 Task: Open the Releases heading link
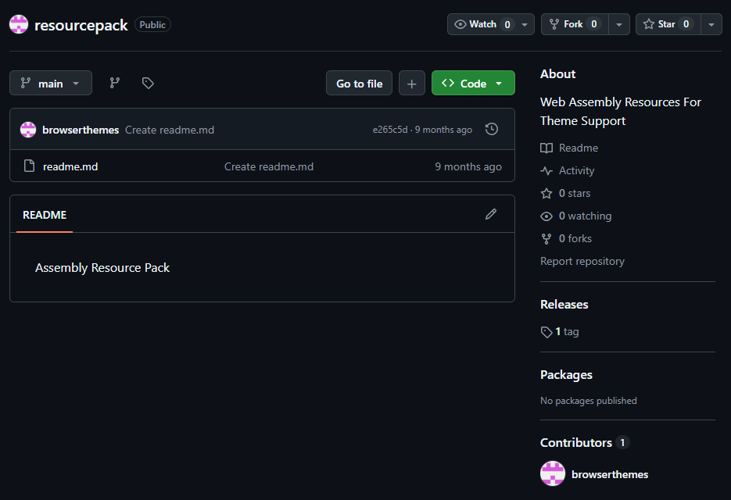click(564, 304)
